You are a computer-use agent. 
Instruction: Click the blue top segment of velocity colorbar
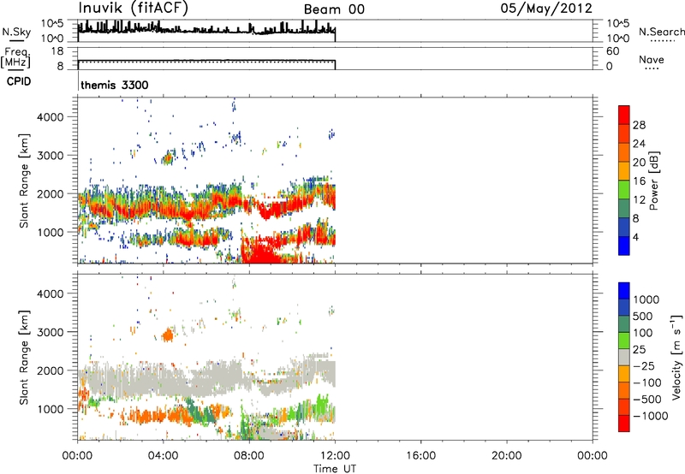point(624,291)
